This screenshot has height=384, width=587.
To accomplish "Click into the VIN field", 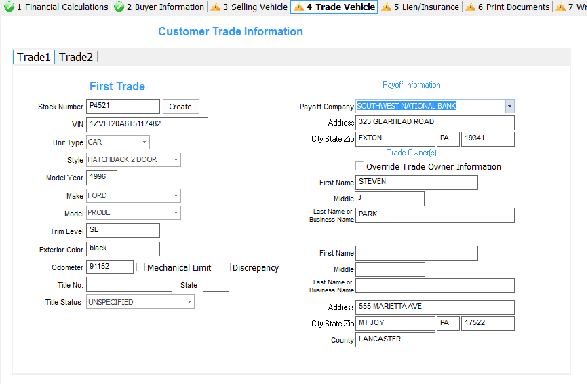I will pos(147,125).
